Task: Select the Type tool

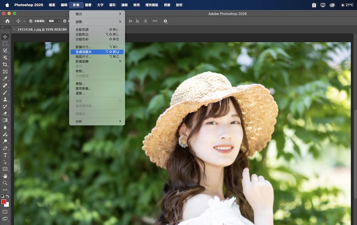Action: tap(5, 155)
